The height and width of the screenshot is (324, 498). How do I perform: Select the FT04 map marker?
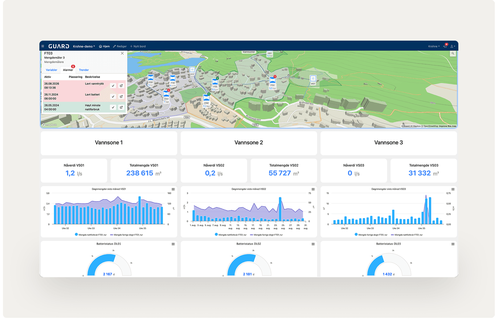click(x=215, y=82)
